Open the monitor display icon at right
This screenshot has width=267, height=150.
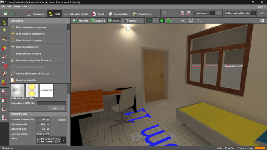[x=262, y=20]
